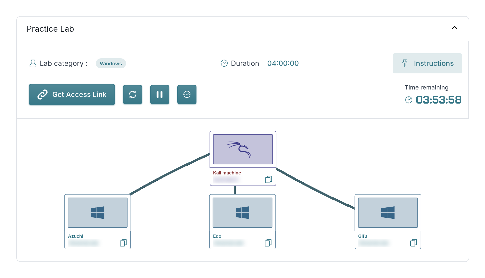This screenshot has height=278, width=485.
Task: Click the flask icon beside Lab category
Action: (x=33, y=63)
